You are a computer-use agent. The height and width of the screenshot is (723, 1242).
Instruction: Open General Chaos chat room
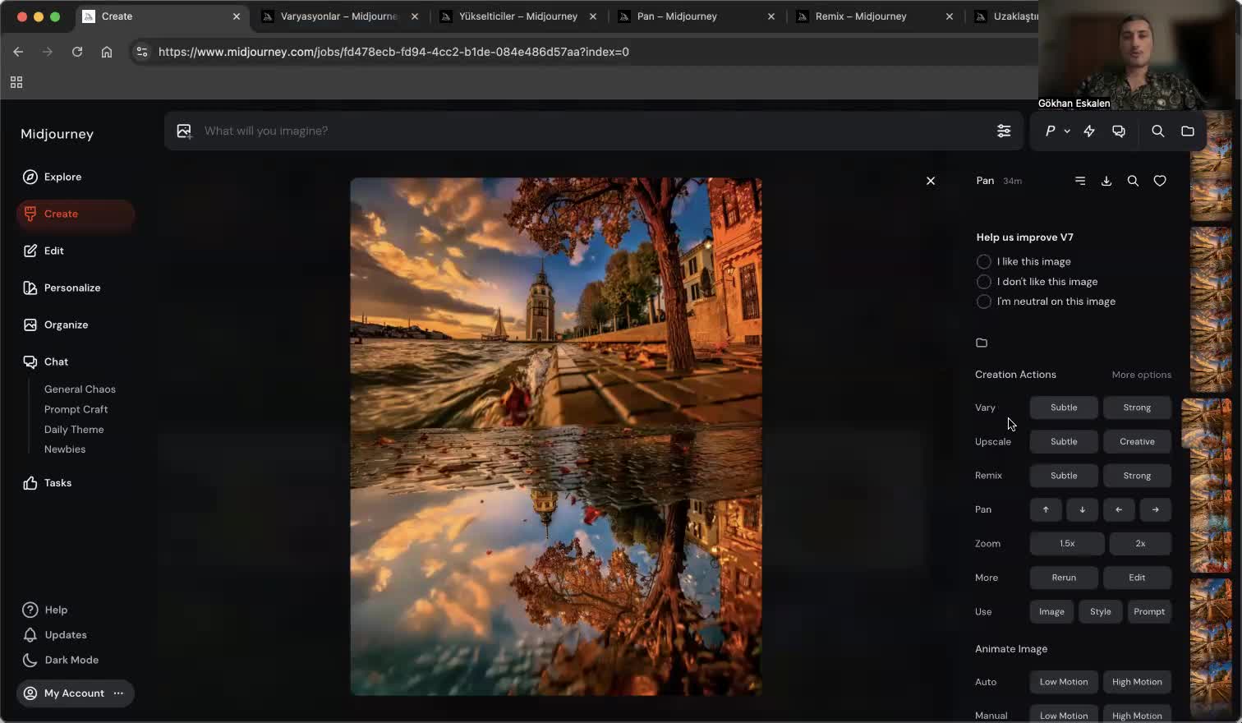tap(80, 389)
